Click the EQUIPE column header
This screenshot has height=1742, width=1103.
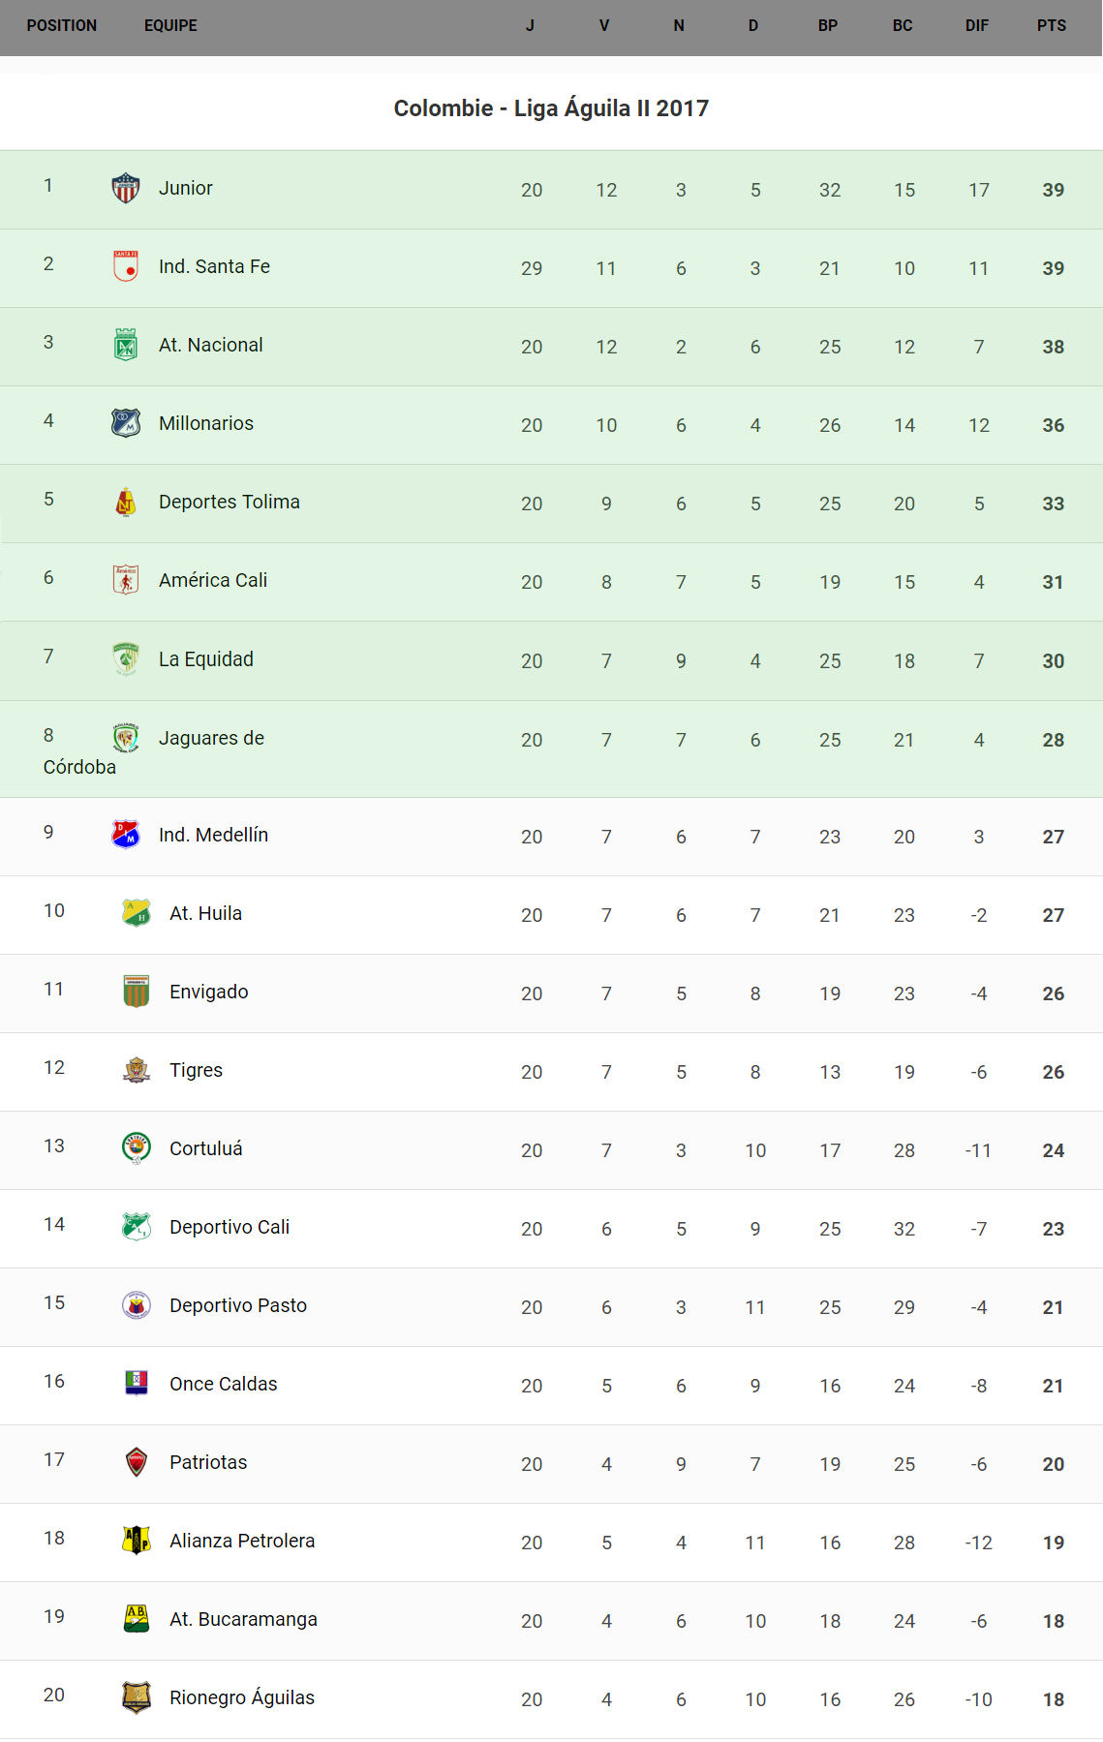point(170,26)
